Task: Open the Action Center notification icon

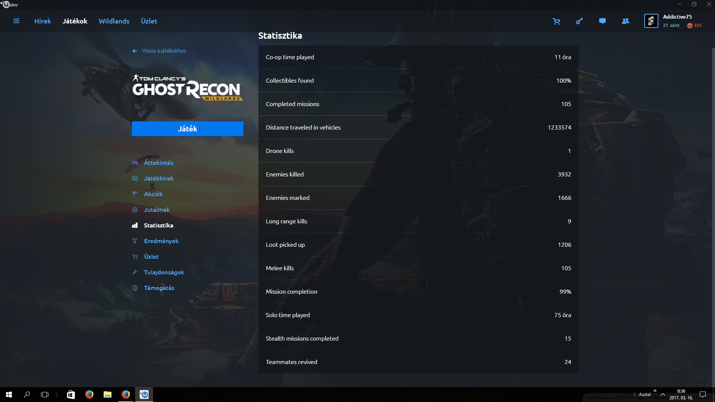Action: coord(703,395)
